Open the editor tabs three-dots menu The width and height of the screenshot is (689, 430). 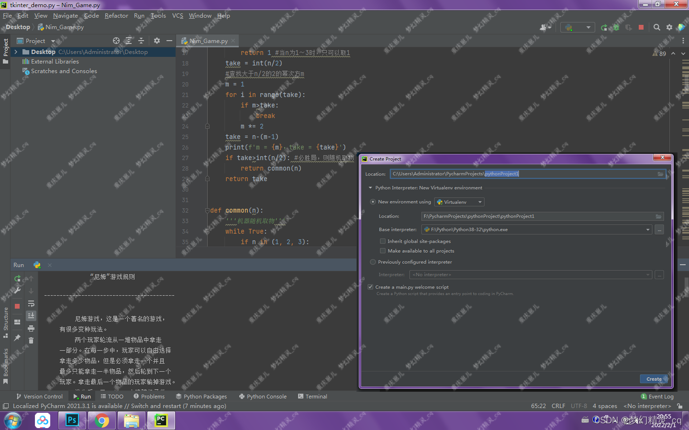(x=683, y=41)
